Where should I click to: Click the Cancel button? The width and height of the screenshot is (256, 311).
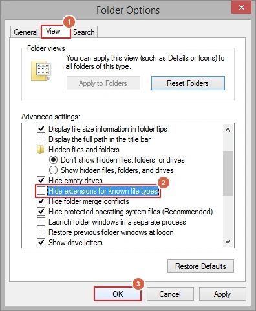(170, 294)
